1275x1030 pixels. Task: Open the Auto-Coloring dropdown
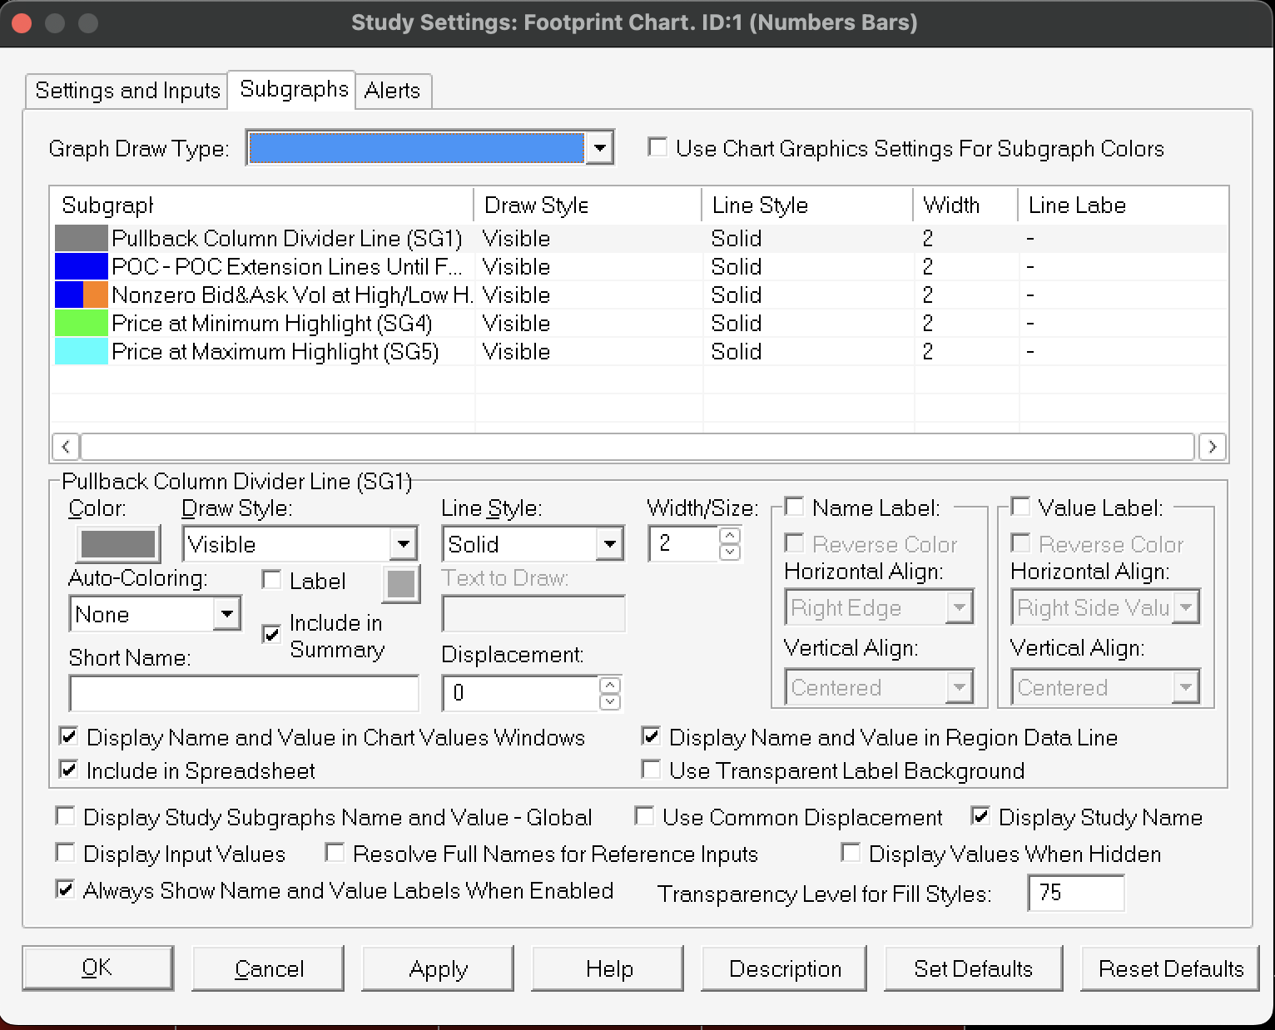tap(226, 615)
